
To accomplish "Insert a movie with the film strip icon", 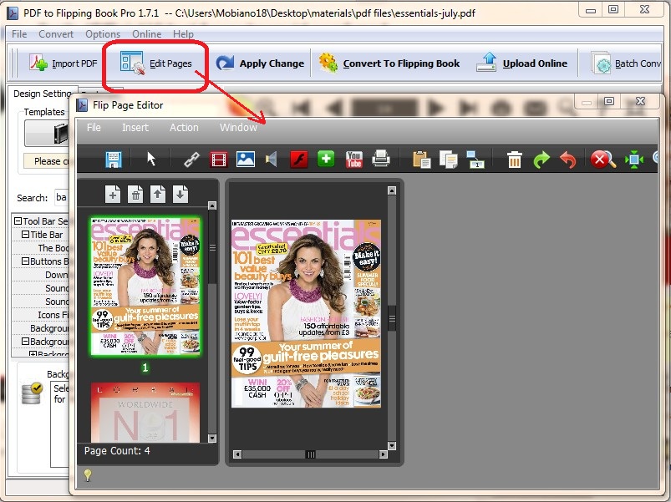I will point(219,160).
